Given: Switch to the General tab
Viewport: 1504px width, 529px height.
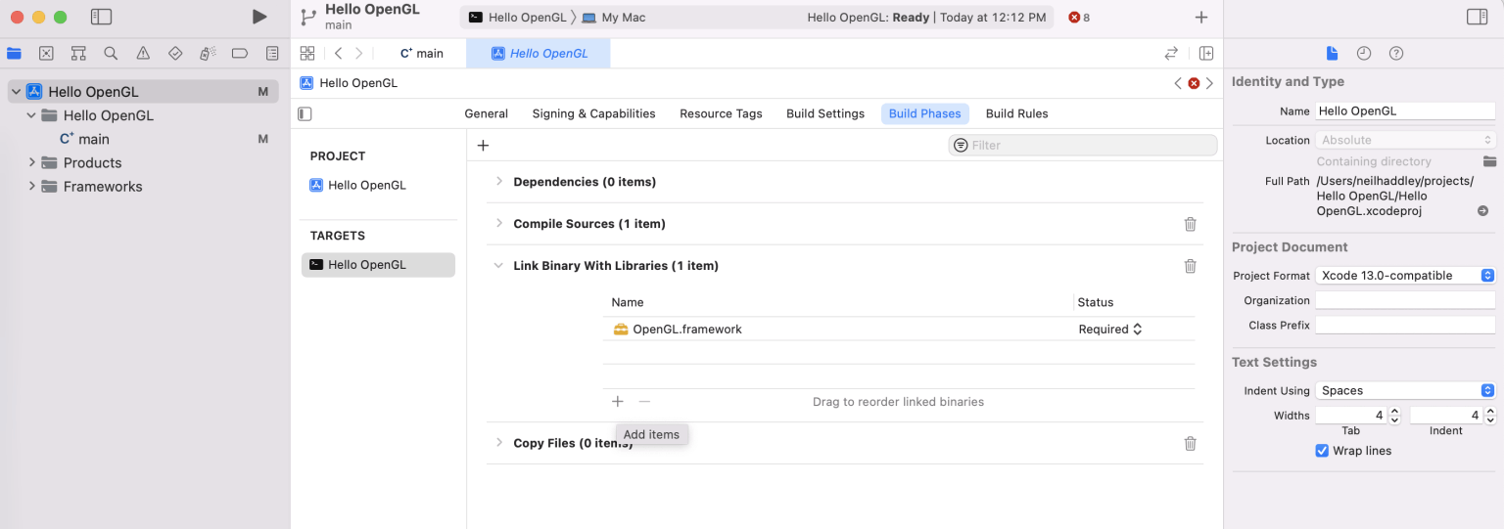Looking at the screenshot, I should pos(486,113).
